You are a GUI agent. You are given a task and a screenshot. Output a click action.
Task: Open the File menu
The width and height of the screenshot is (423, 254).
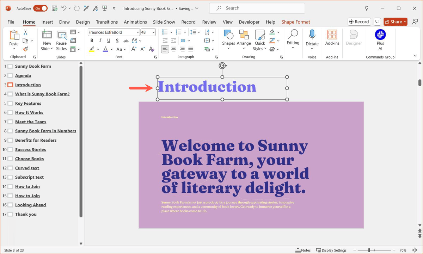point(11,22)
